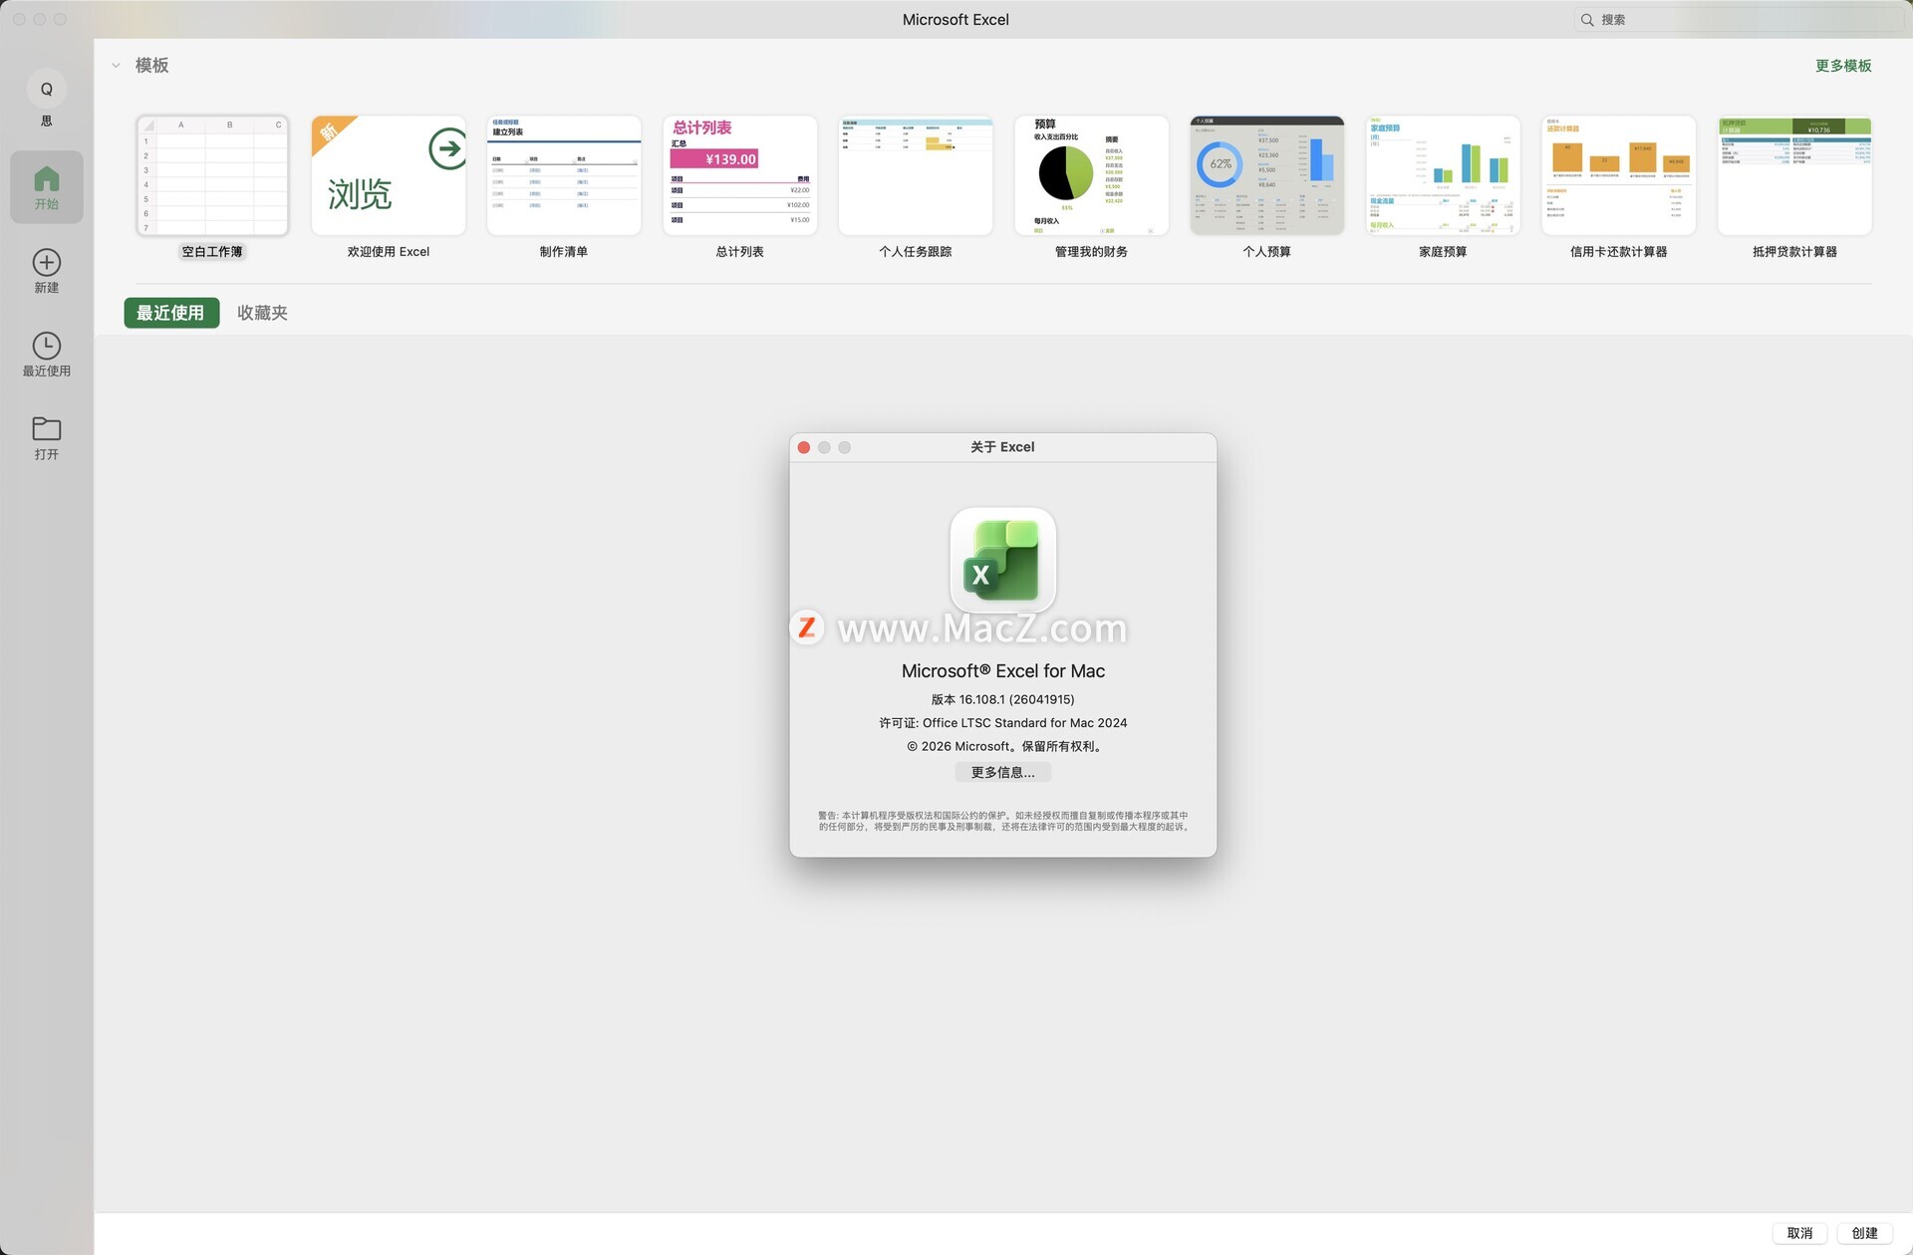Click the account avatar labeled Q
1913x1255 pixels.
(46, 90)
